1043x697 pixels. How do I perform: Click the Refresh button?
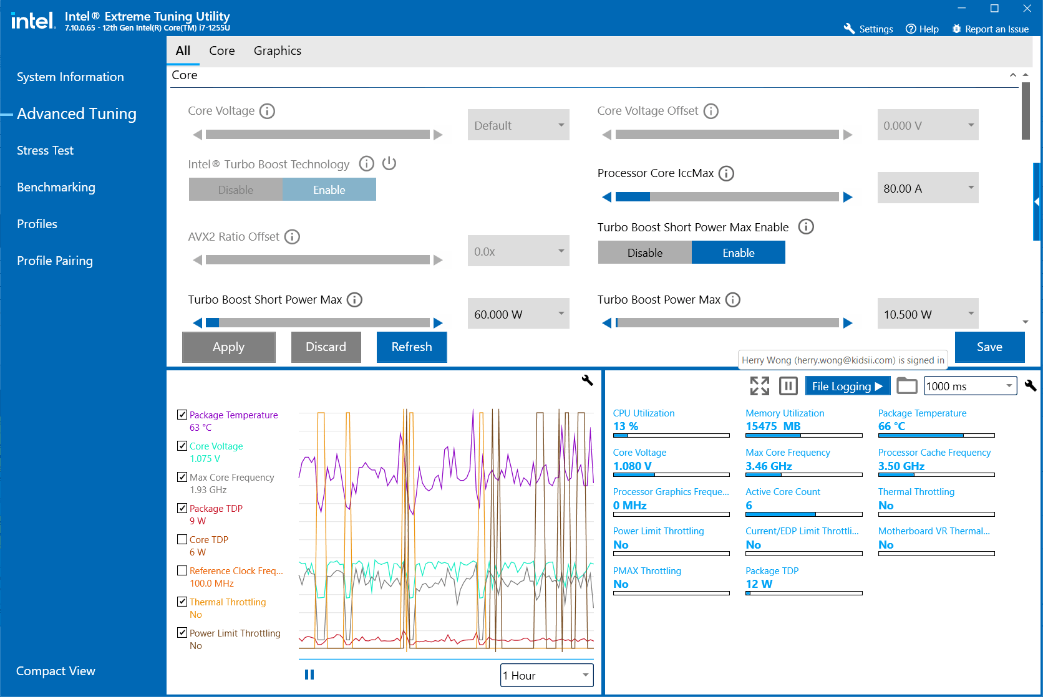pos(412,347)
